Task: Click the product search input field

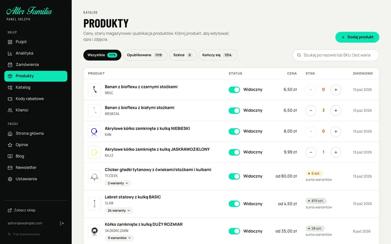Action: pyautogui.click(x=336, y=55)
